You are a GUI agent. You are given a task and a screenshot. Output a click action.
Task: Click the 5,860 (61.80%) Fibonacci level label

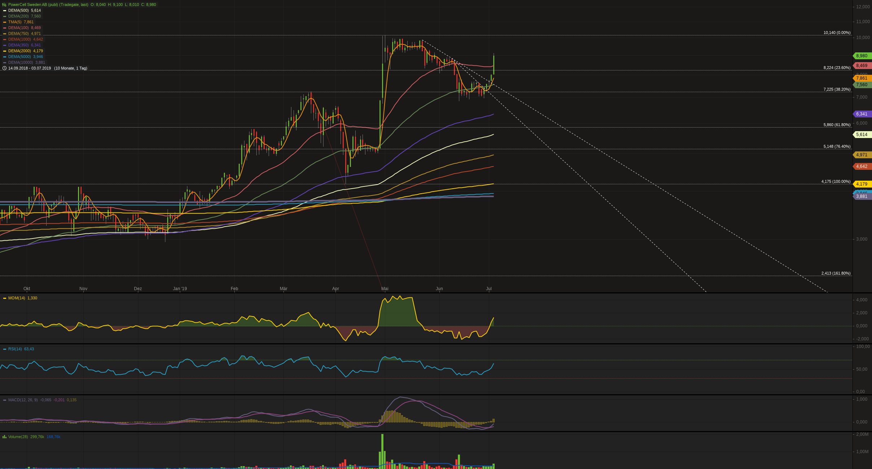tap(837, 125)
